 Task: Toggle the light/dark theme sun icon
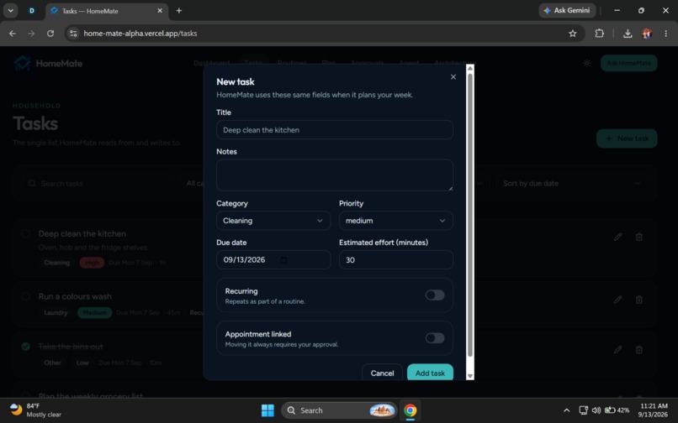587,63
